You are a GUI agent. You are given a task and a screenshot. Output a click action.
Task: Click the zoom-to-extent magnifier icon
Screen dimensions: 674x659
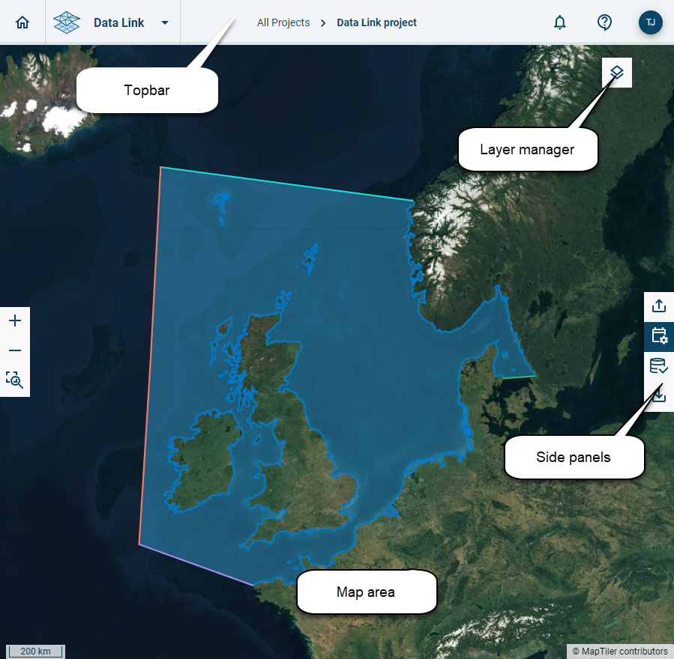[15, 380]
